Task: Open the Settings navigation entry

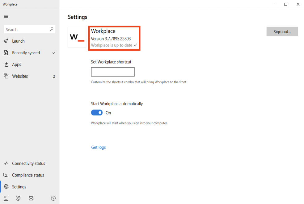Action: (20, 187)
